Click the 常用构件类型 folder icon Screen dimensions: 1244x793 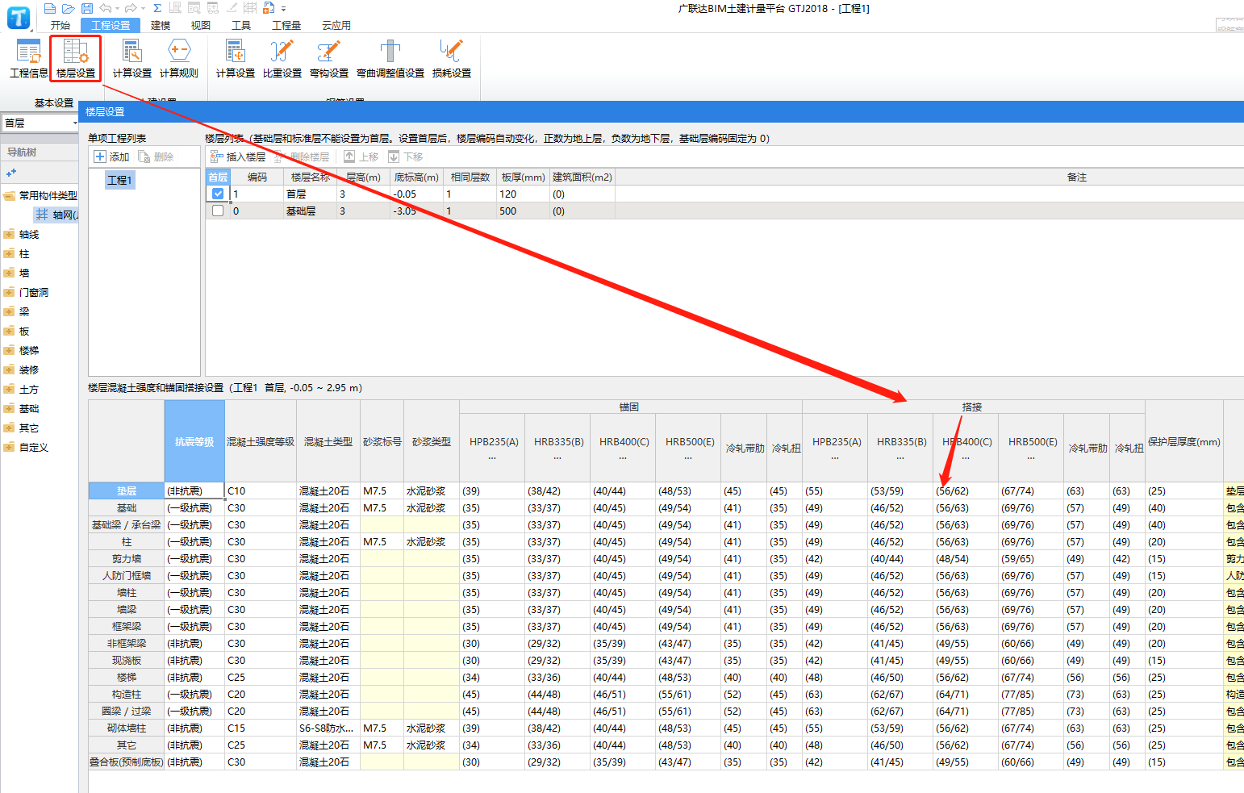click(x=10, y=195)
